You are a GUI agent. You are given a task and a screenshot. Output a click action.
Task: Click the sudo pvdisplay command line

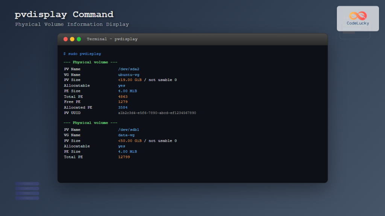pyautogui.click(x=82, y=54)
